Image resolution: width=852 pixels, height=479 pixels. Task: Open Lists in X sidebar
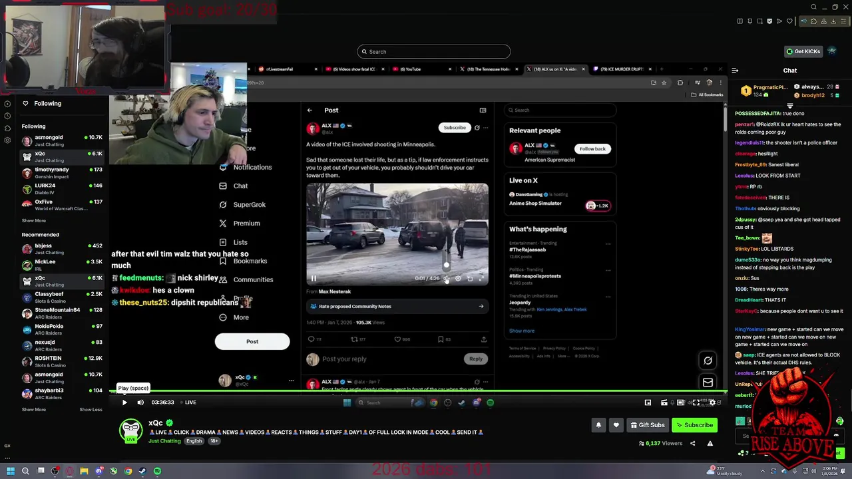click(234, 242)
